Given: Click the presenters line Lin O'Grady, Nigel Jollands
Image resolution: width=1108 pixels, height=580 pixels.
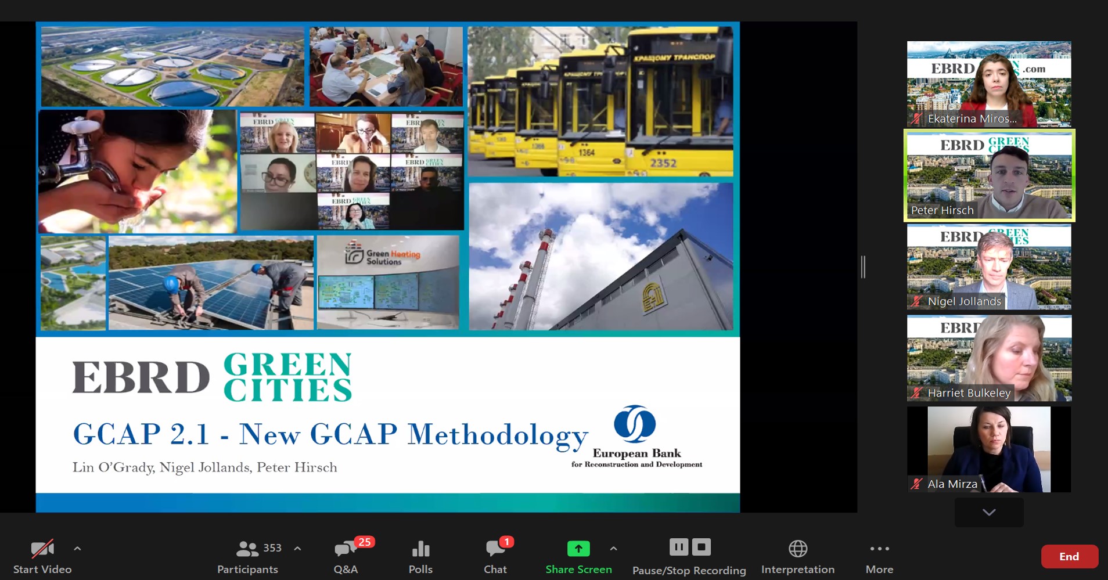Looking at the screenshot, I should point(204,467).
